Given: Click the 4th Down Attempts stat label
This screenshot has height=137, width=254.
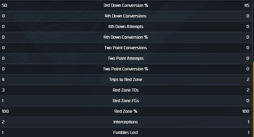Looking at the screenshot, I should 126,27.
